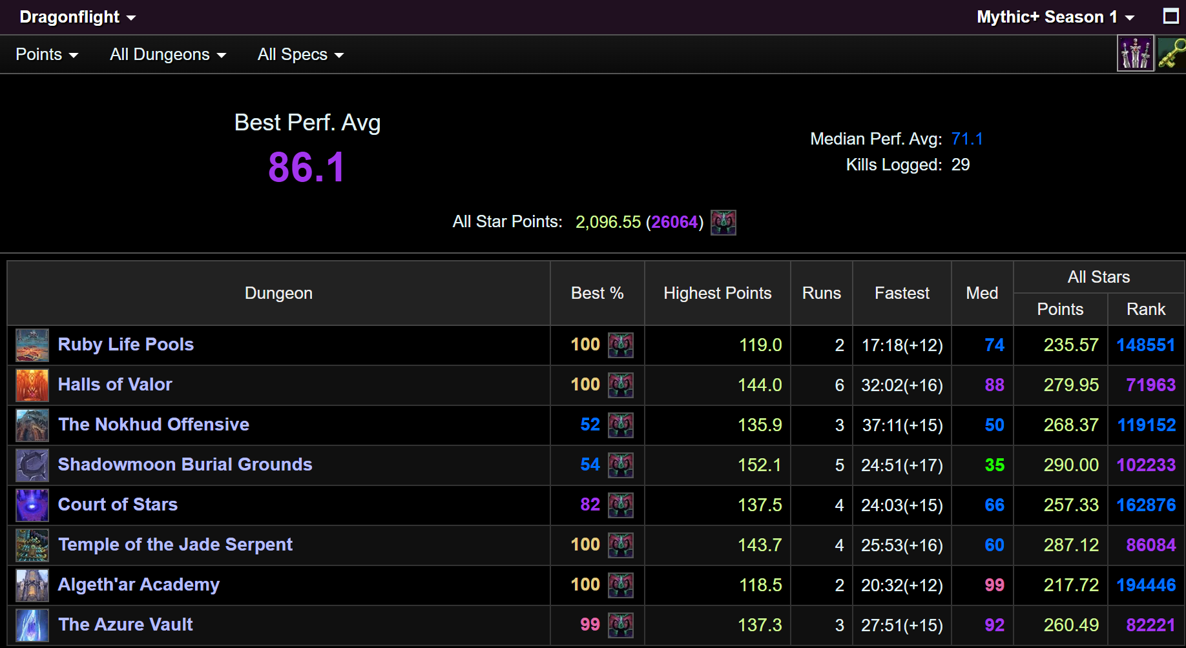Viewport: 1186px width, 648px height.
Task: Open the raids swords icon
Action: tap(1136, 54)
